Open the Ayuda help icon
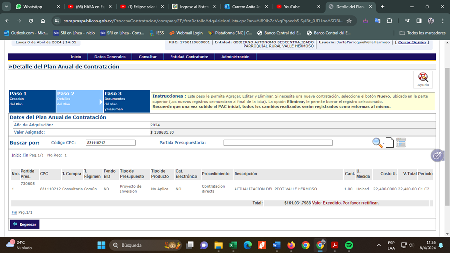The height and width of the screenshot is (253, 450). 423,79
